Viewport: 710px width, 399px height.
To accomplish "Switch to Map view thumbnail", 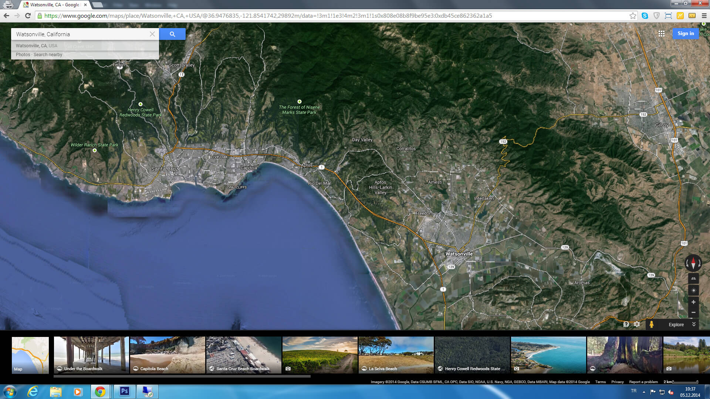I will (x=30, y=355).
